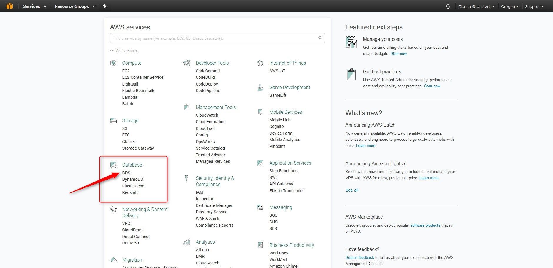Click the Get best practices clipboard icon

coord(351,74)
